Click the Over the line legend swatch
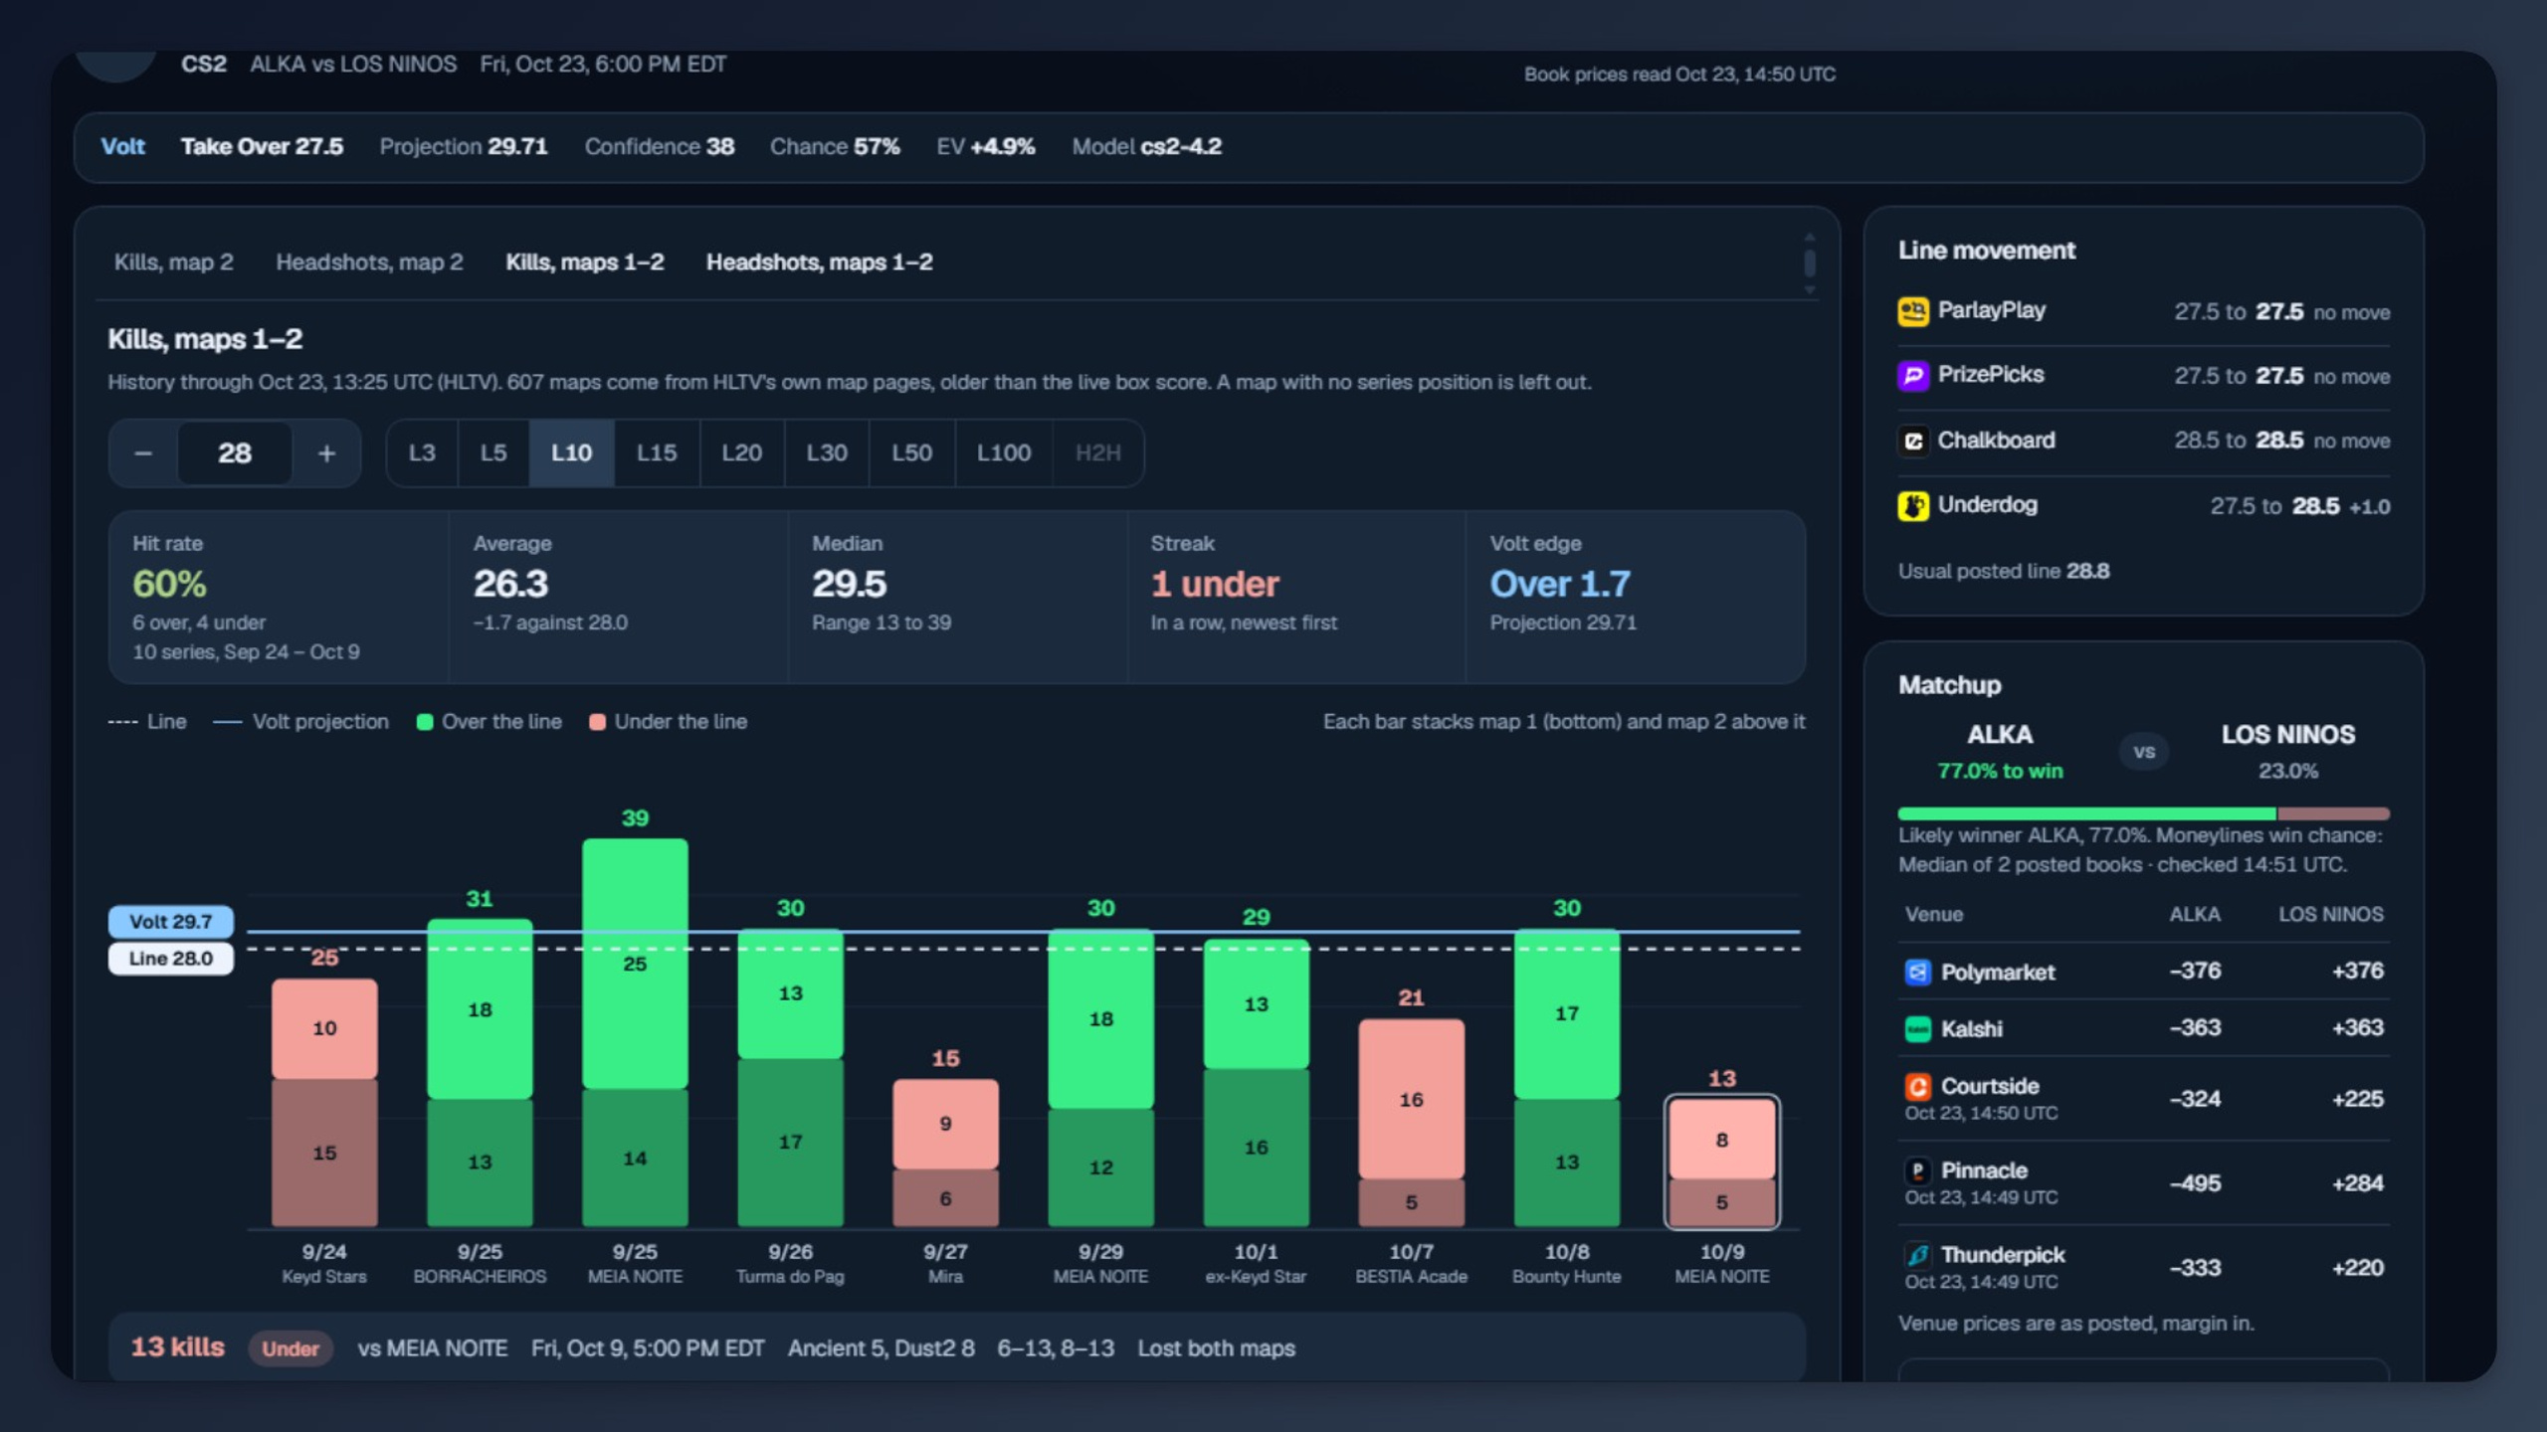The width and height of the screenshot is (2547, 1432). point(425,723)
